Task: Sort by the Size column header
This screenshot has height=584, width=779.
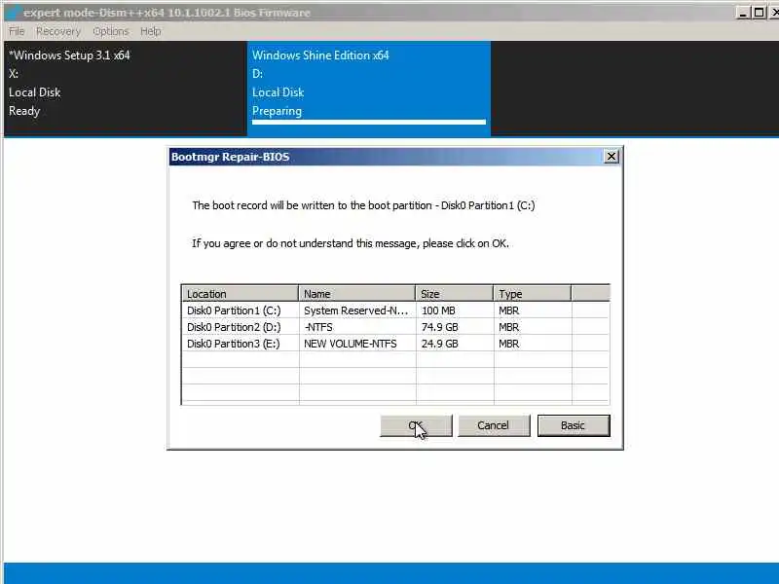Action: click(x=454, y=294)
